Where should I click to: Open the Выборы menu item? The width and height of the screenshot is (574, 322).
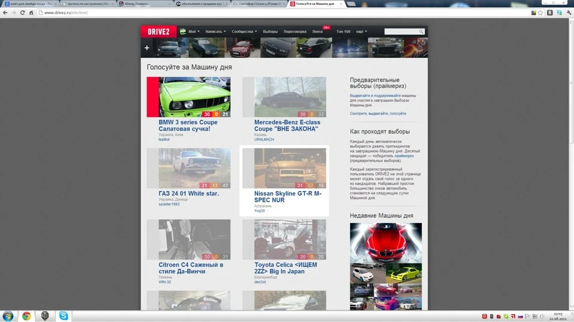pyautogui.click(x=270, y=32)
